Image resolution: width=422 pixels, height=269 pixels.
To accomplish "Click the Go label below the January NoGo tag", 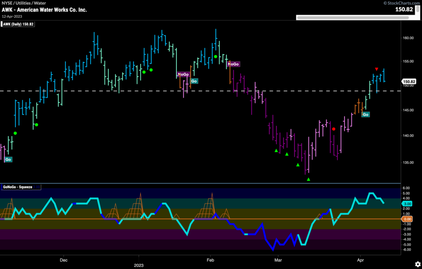I will pos(193,81).
